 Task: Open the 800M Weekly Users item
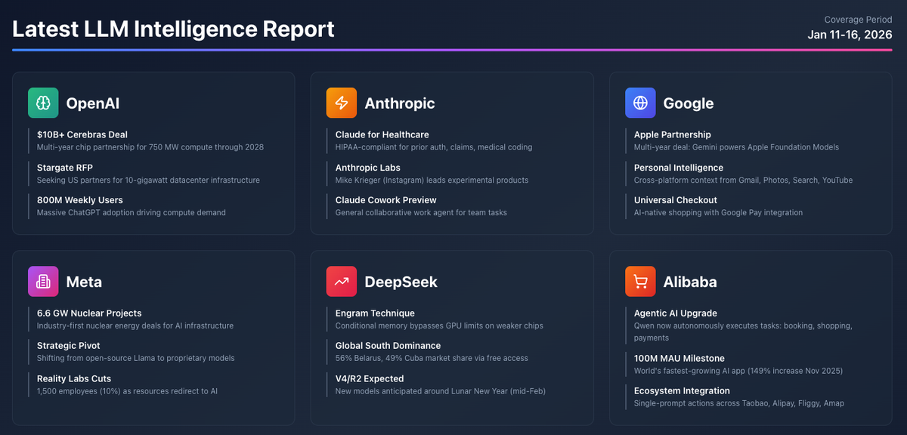(x=80, y=200)
